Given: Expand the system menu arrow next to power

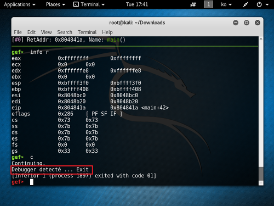Looking at the screenshot, I should point(267,4).
